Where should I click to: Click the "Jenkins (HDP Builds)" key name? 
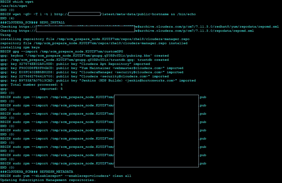point(102,81)
